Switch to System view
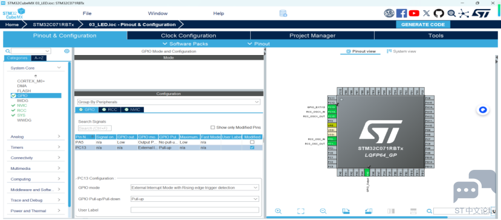The height and width of the screenshot is (220, 501). [x=401, y=51]
